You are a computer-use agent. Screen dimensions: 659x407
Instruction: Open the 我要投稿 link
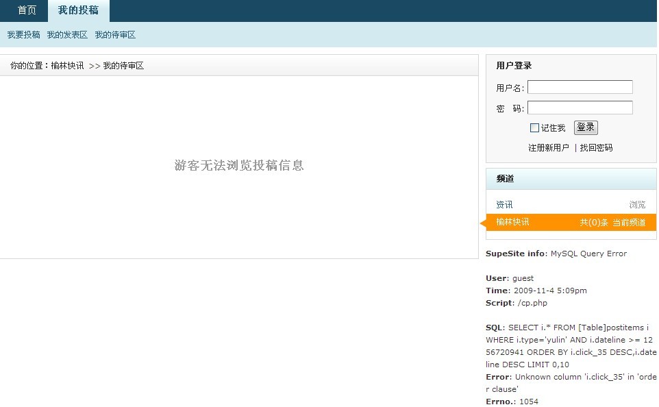point(23,35)
